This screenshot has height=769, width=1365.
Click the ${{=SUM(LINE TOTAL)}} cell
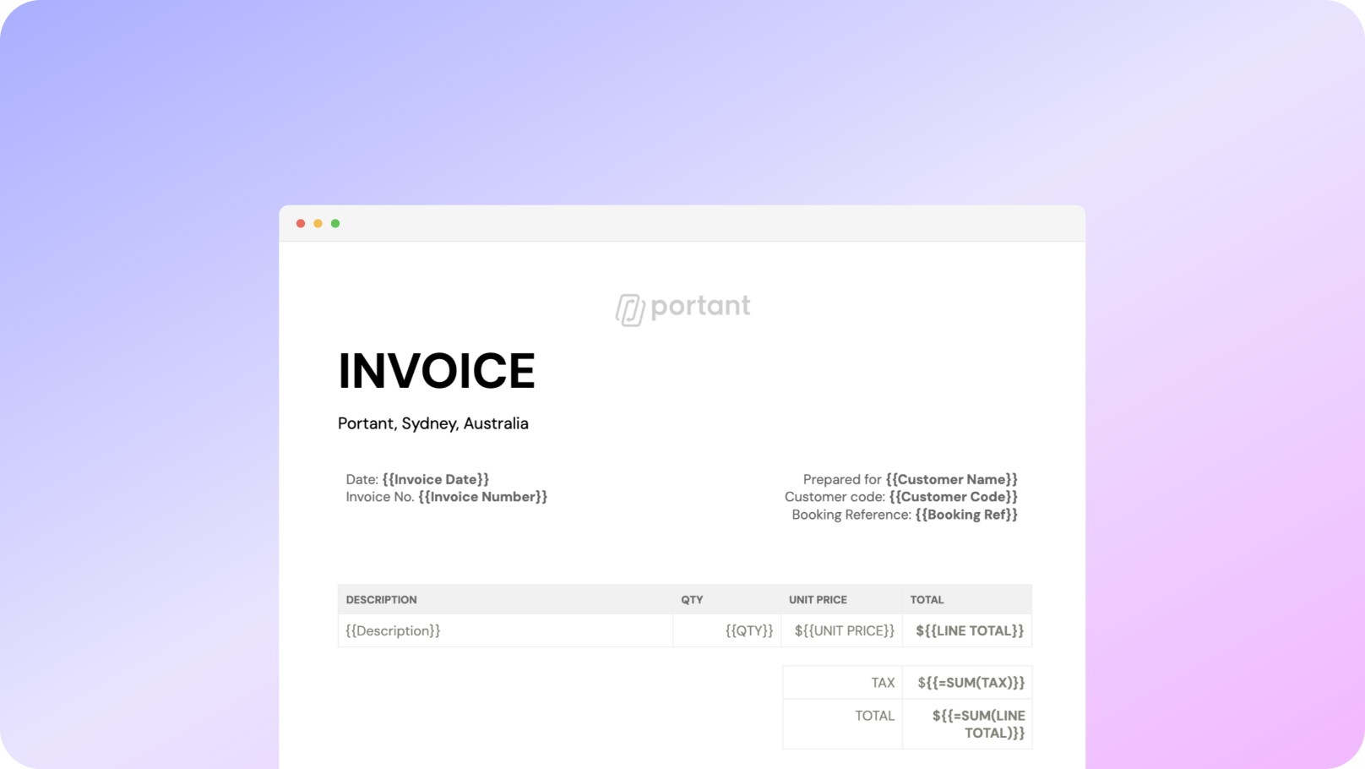tap(967, 724)
